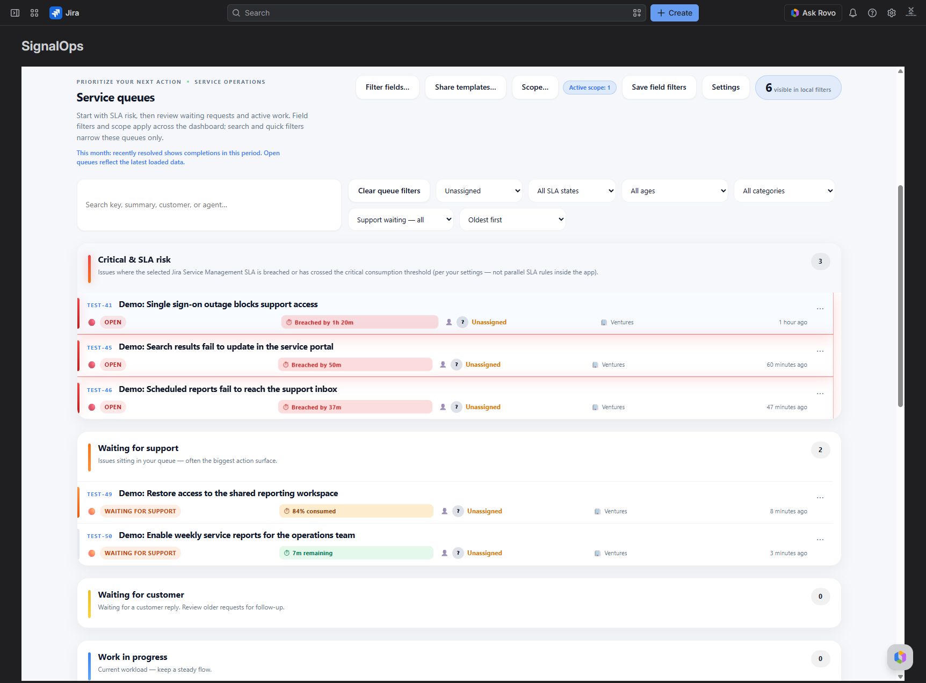Click the page vertical scrollbar
The image size is (926, 683).
pos(901,296)
